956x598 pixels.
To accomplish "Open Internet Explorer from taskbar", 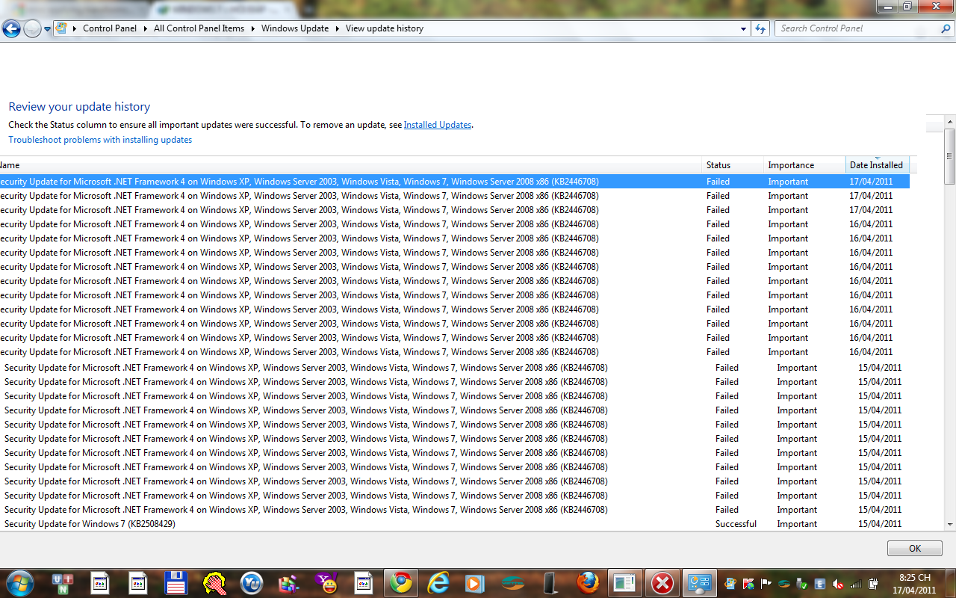I will pos(438,583).
